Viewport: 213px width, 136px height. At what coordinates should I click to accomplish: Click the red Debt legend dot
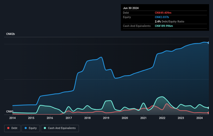pyautogui.click(x=8, y=128)
